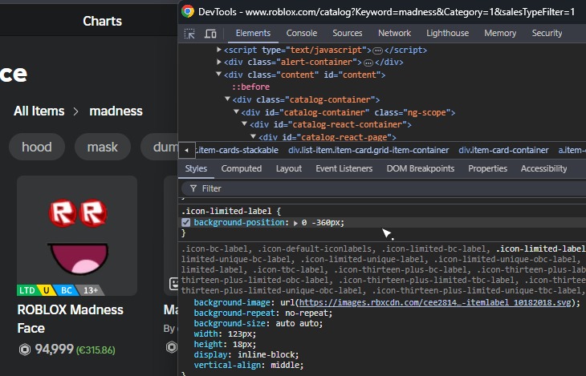Select the DOM Breakpoints pane tab
Image resolution: width=586 pixels, height=376 pixels.
(421, 169)
